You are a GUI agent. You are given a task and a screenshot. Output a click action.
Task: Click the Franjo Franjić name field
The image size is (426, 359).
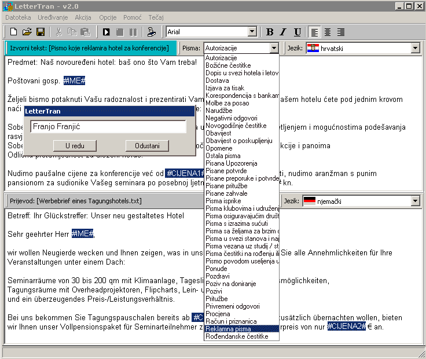click(x=108, y=127)
